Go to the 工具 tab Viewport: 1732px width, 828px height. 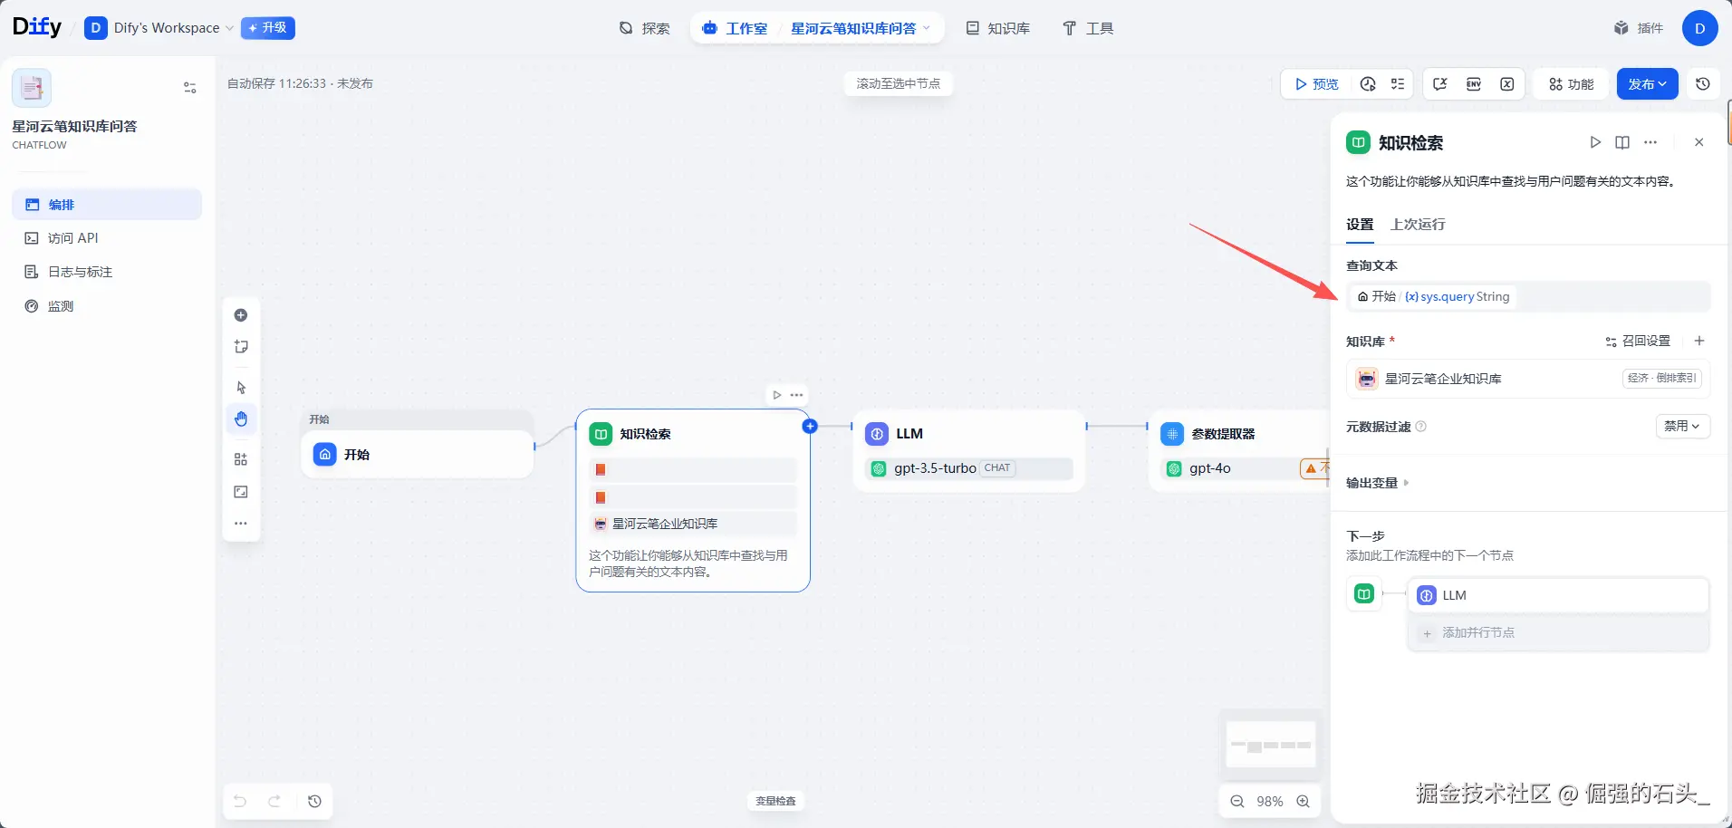point(1088,28)
